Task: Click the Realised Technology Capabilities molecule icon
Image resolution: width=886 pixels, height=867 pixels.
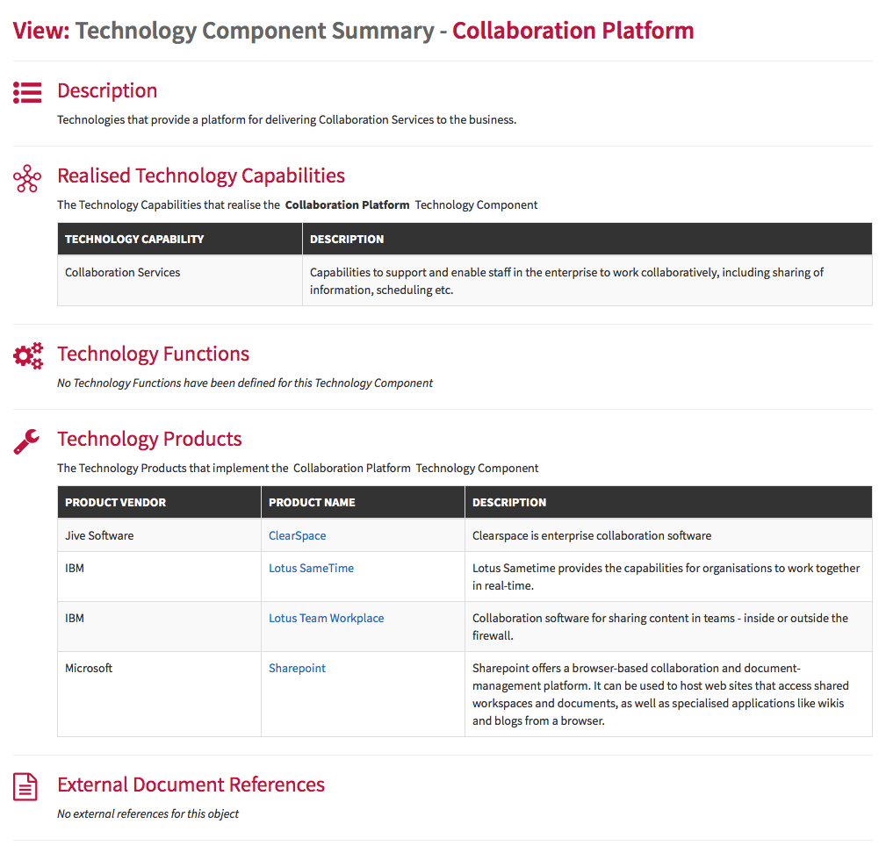Action: click(27, 178)
